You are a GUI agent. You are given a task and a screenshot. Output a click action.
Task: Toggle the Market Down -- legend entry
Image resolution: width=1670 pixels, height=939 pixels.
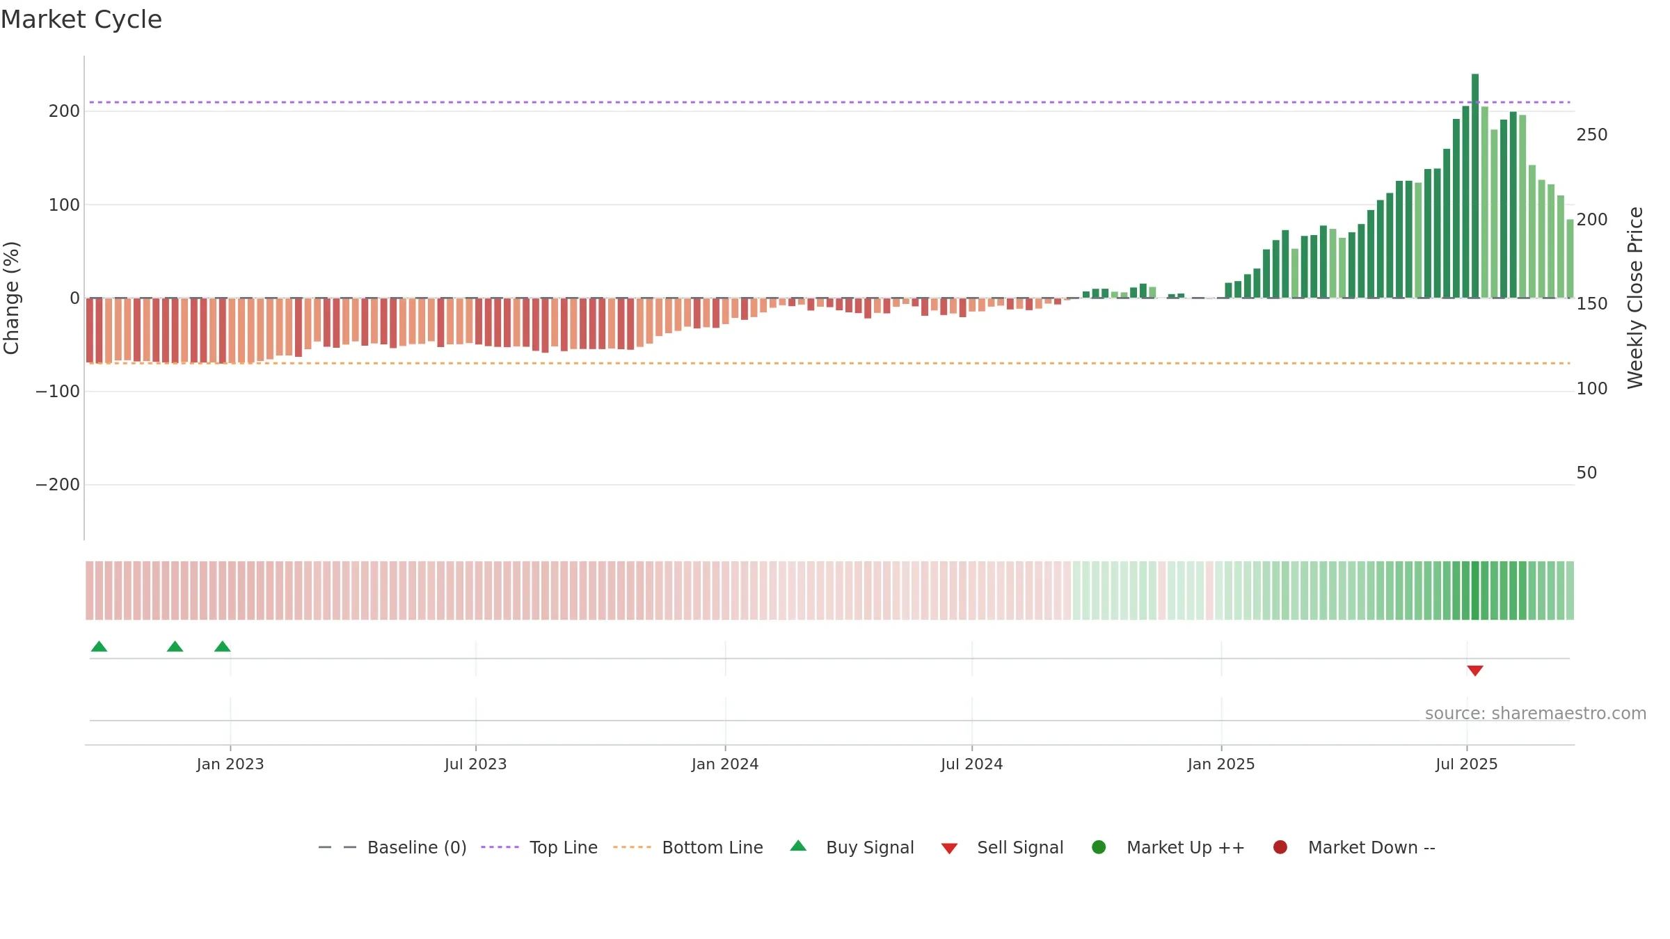click(1354, 847)
